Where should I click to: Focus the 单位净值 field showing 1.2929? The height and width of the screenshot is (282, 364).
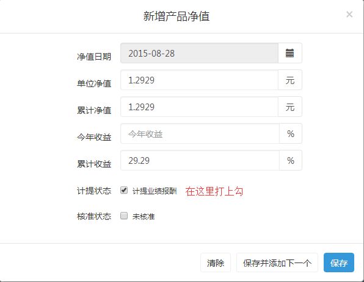click(200, 80)
